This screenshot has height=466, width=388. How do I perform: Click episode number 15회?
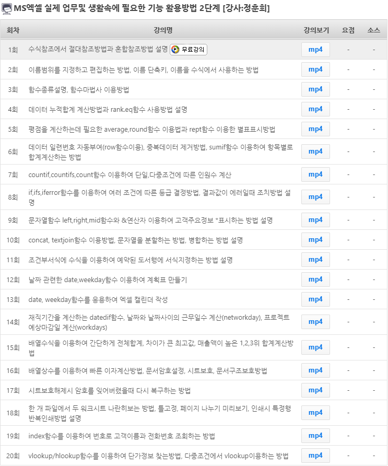coord(13,348)
